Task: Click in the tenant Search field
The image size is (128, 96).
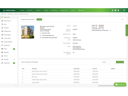Action: pos(109,62)
